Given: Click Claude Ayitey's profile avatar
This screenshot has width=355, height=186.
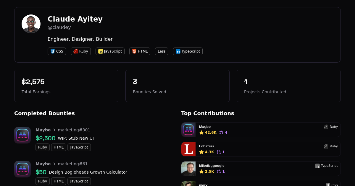Looking at the screenshot, I should coord(31,24).
